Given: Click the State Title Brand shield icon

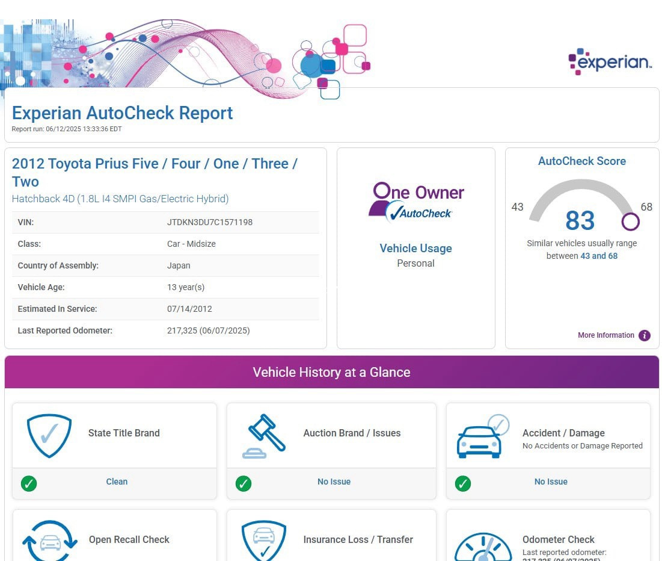Looking at the screenshot, I should click(49, 435).
